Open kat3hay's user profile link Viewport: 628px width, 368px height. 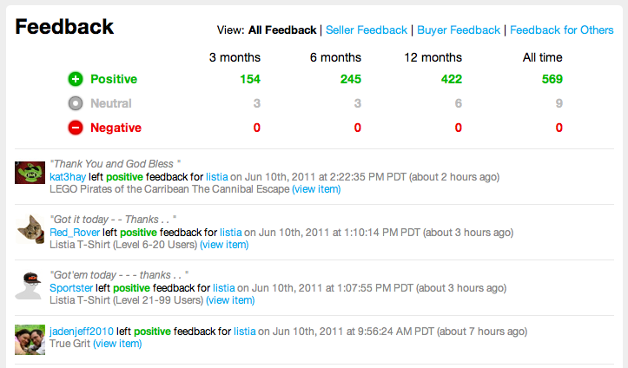click(69, 177)
